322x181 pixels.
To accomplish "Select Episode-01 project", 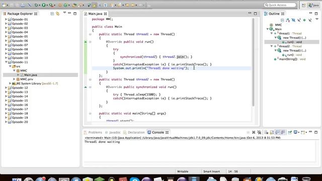I will [20, 19].
